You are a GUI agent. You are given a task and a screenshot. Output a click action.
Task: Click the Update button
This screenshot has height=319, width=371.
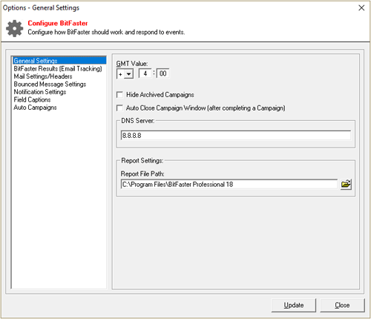click(294, 305)
